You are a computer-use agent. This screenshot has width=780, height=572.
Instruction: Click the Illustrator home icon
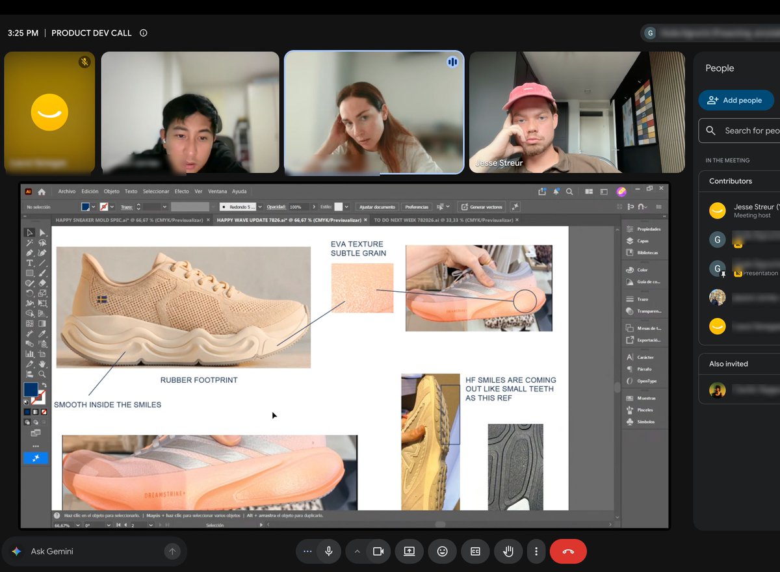[42, 192]
